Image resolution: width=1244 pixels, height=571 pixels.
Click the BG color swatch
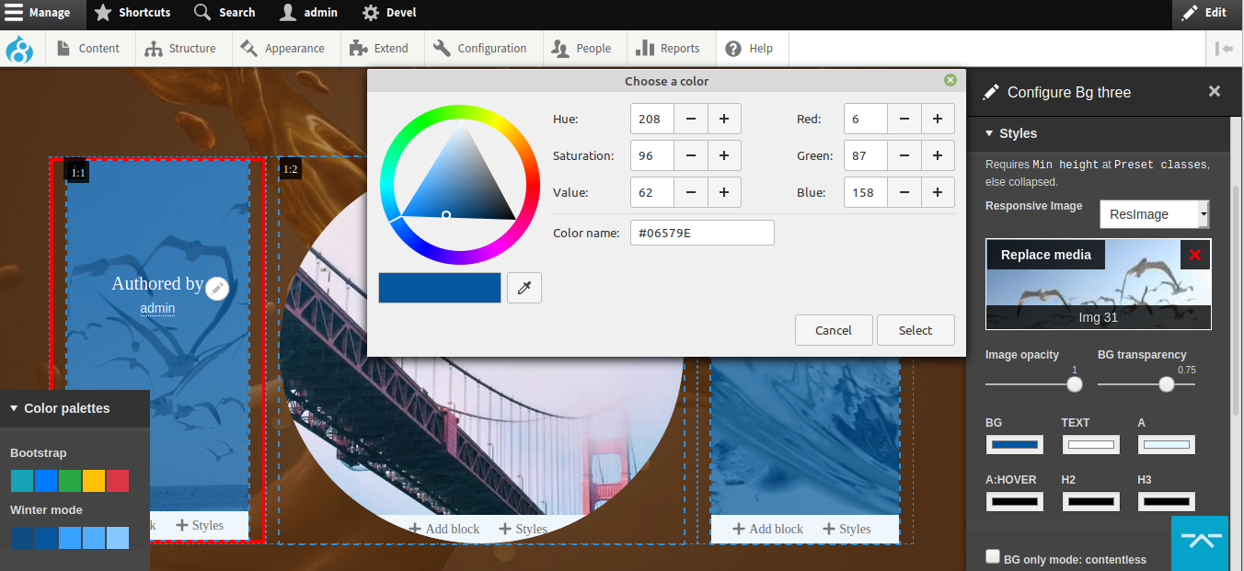(1015, 445)
